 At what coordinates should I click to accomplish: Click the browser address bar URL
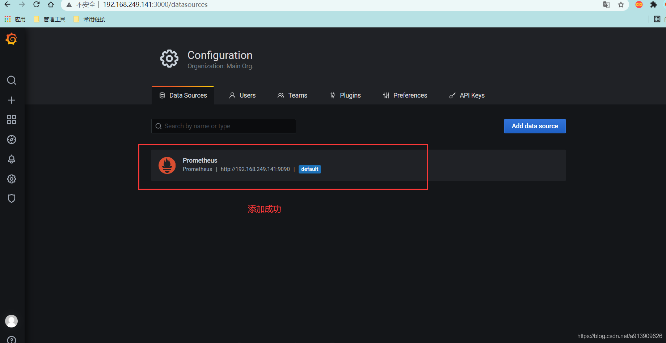coord(155,5)
